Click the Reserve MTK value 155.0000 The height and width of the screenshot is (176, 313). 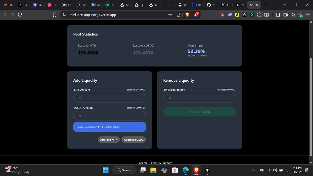pos(88,53)
